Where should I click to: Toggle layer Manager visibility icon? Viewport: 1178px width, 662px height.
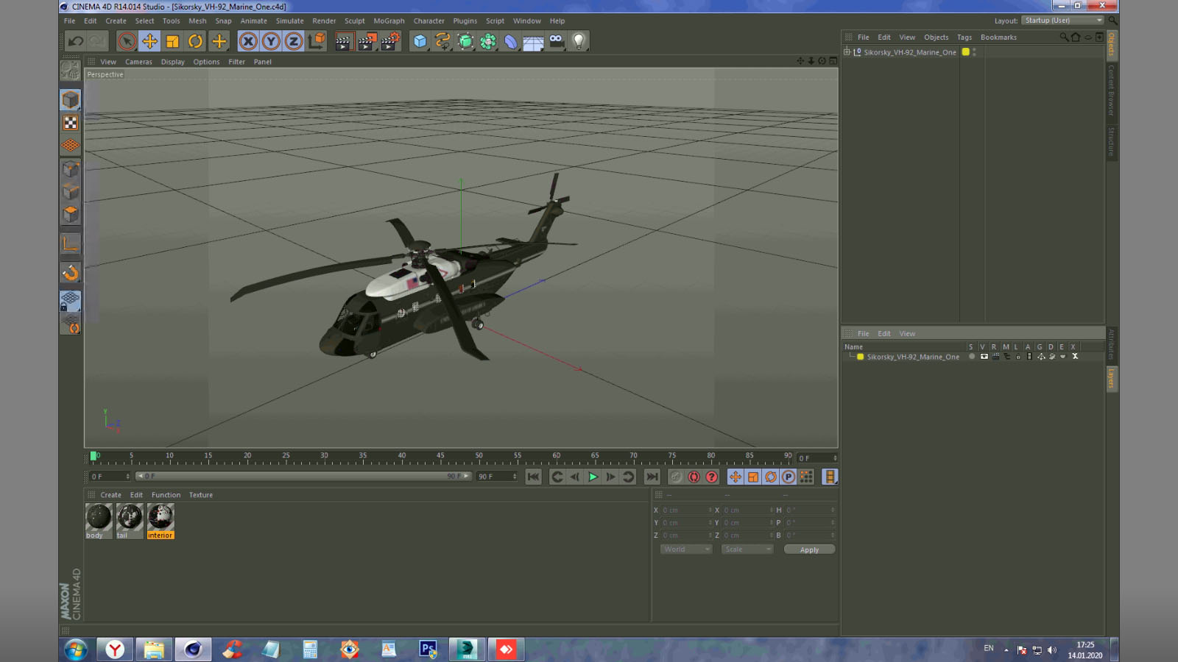1006,357
